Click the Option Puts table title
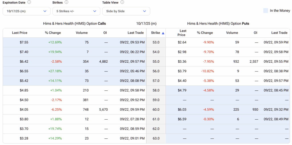 coord(218,24)
